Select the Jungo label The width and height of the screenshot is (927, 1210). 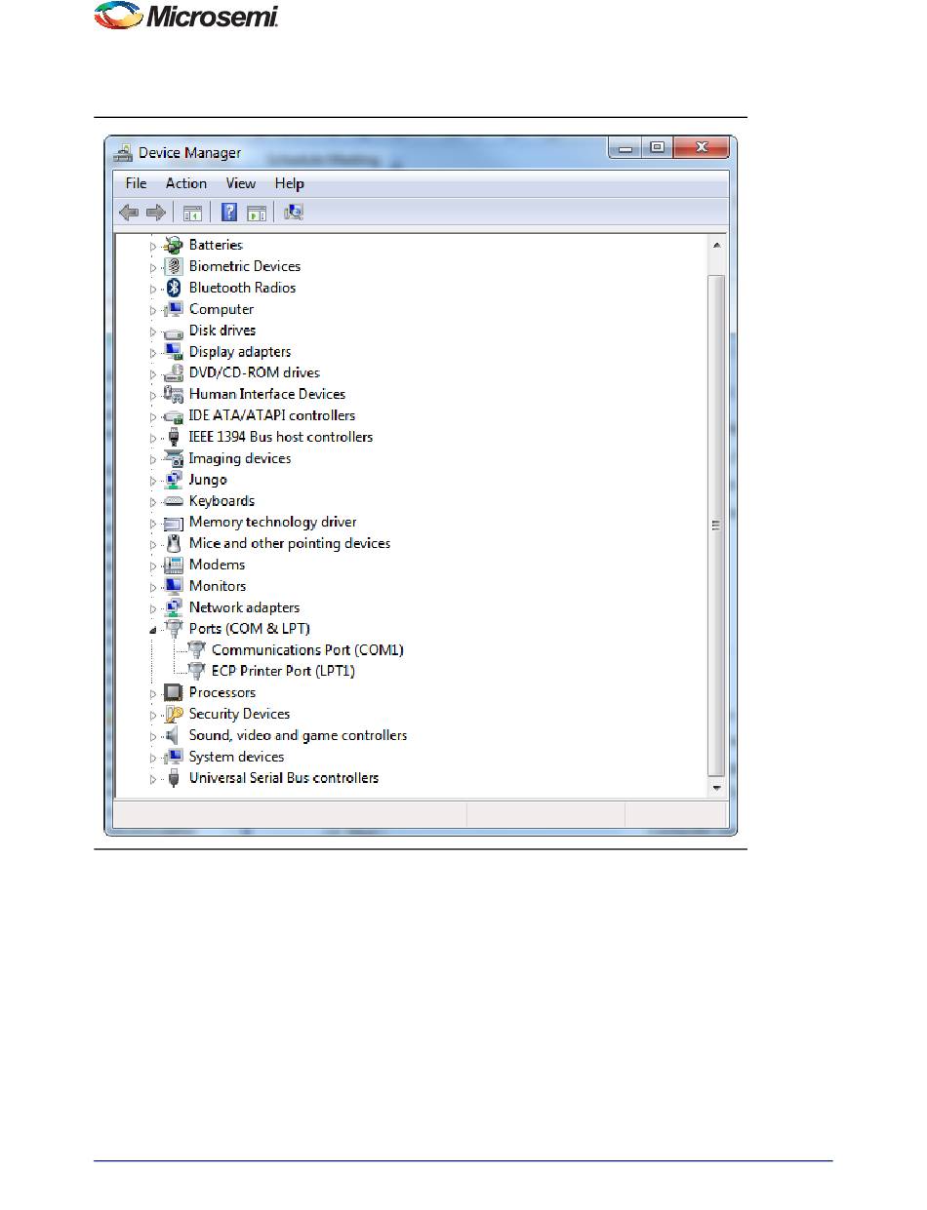tap(208, 480)
